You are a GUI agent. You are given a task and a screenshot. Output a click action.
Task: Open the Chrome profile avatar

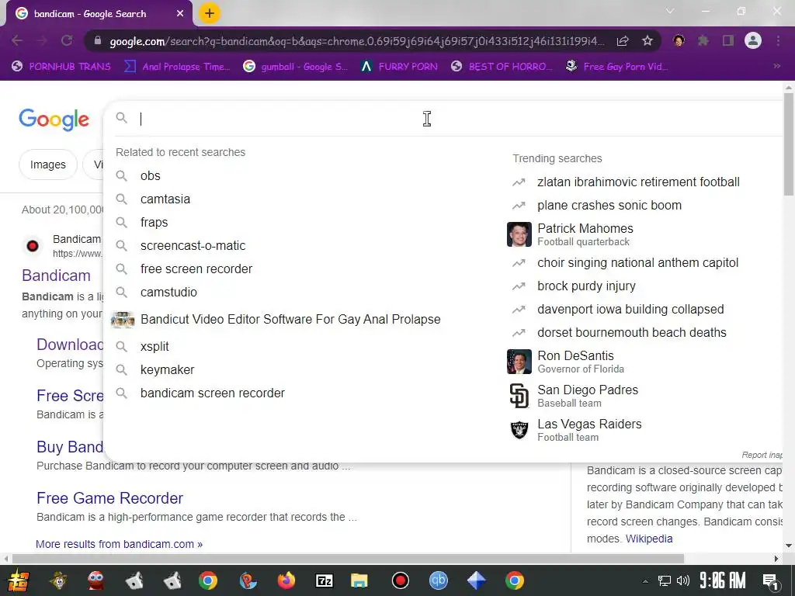pyautogui.click(x=753, y=40)
